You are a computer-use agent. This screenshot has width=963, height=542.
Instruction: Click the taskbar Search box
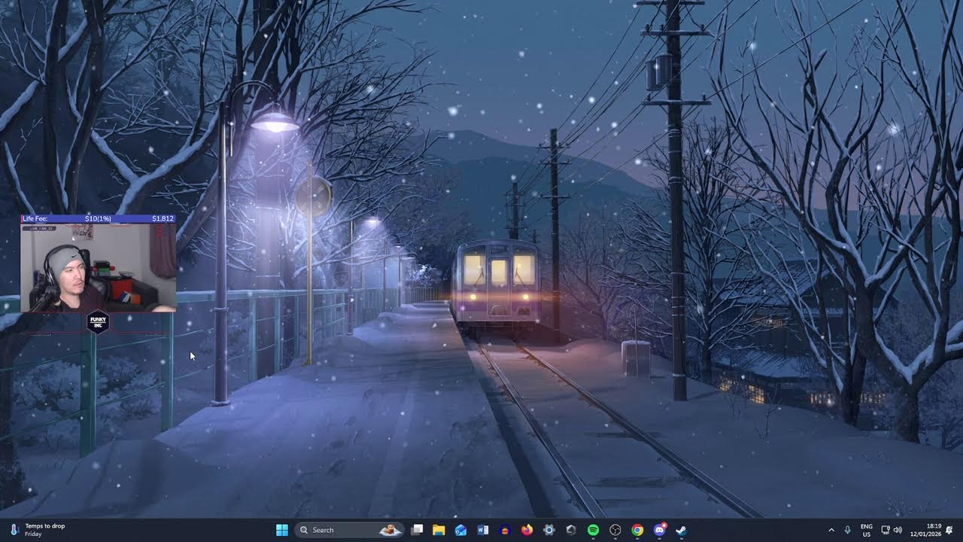[351, 530]
